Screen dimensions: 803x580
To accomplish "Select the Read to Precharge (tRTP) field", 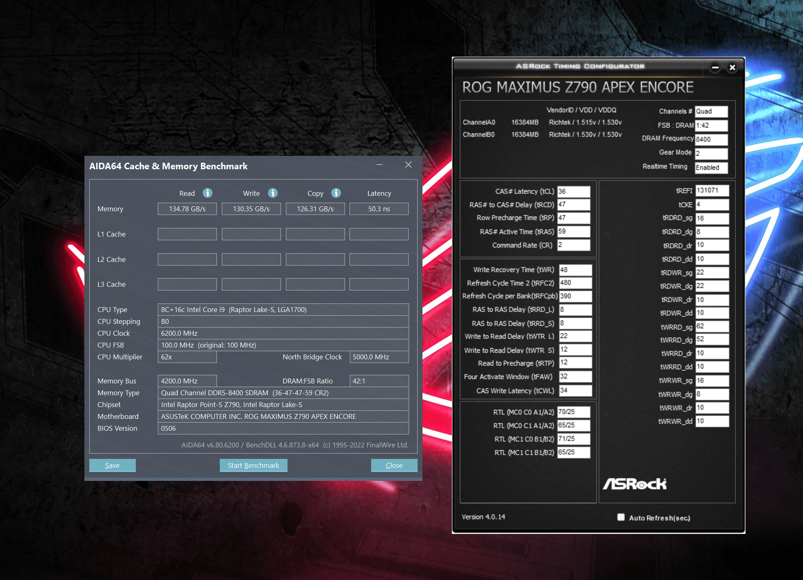I will coord(575,363).
